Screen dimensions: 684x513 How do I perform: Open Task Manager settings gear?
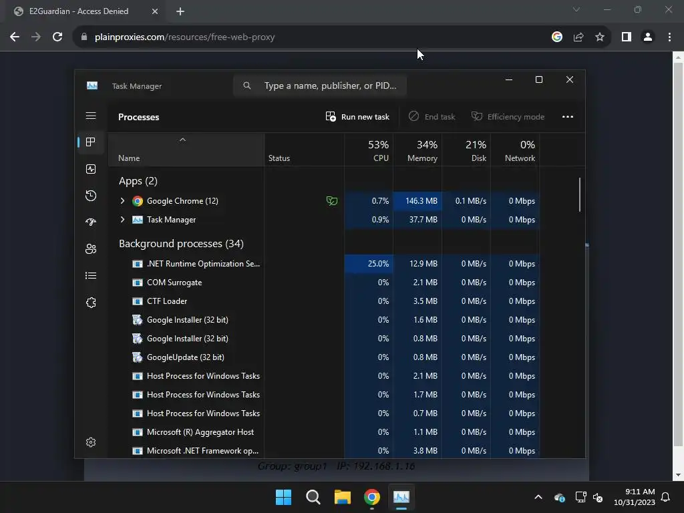point(91,442)
